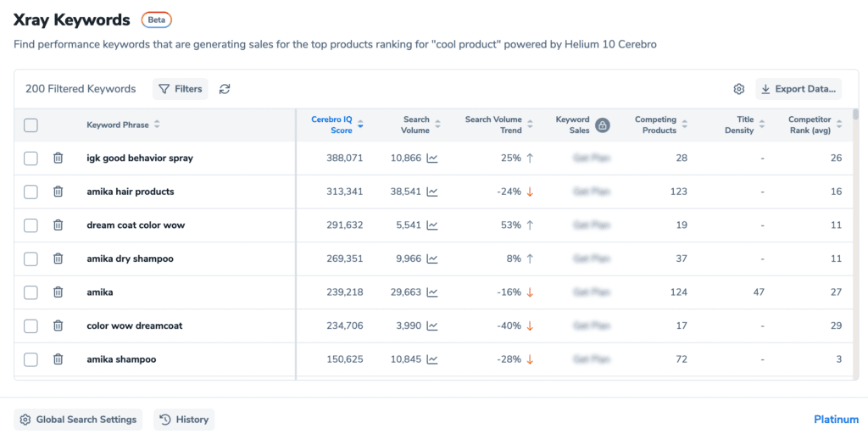
Task: Click the Keyword Sales column header
Action: click(x=572, y=125)
